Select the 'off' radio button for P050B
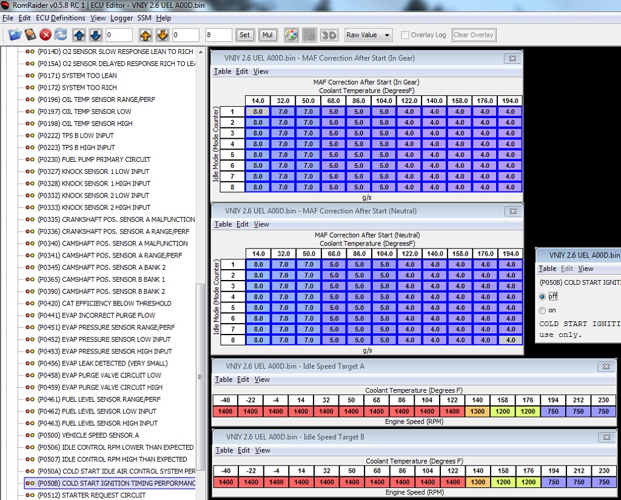621x500 pixels. (542, 296)
